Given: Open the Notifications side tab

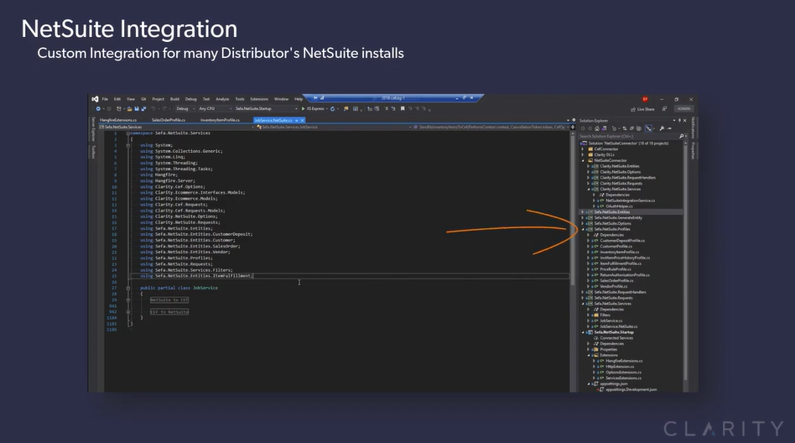Looking at the screenshot, I should pyautogui.click(x=693, y=128).
